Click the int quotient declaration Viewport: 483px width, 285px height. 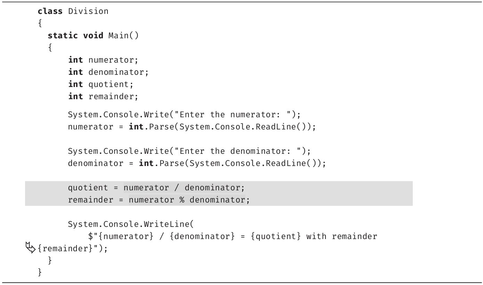point(100,84)
